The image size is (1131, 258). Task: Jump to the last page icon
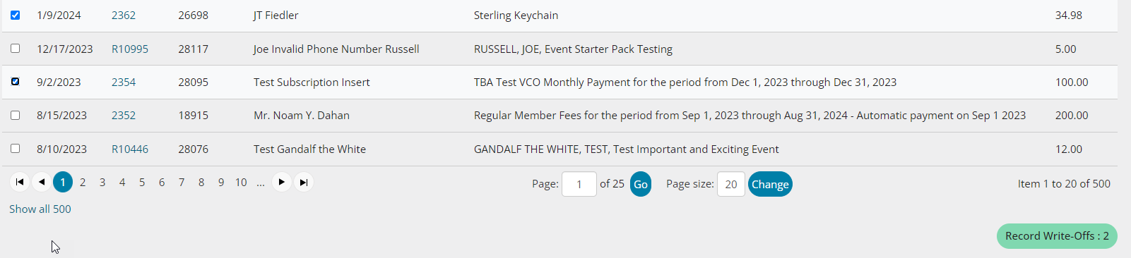coord(304,182)
